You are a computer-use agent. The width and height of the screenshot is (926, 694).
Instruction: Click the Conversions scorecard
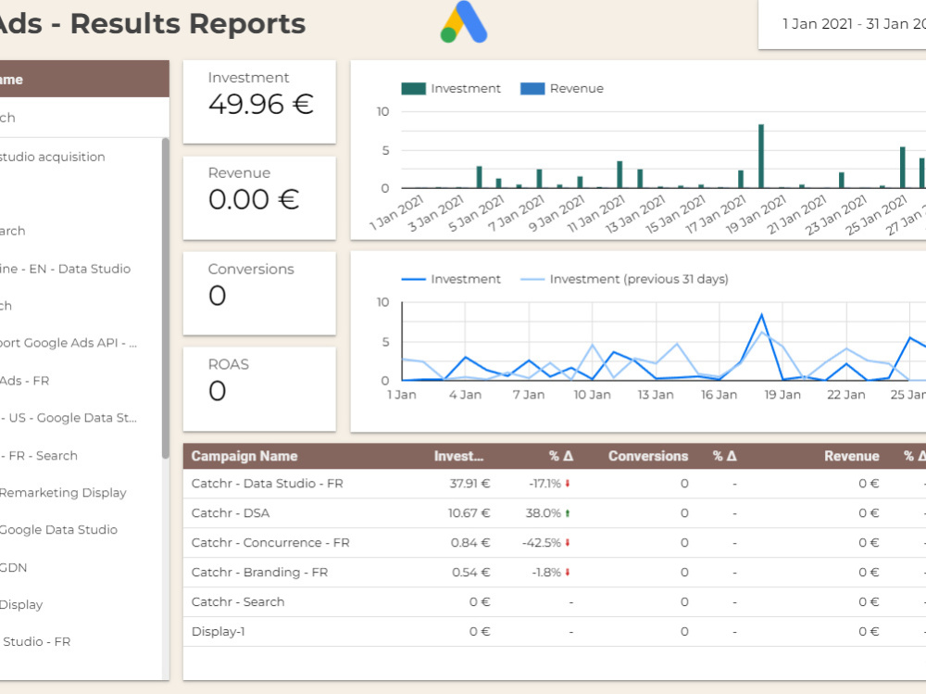[259, 293]
